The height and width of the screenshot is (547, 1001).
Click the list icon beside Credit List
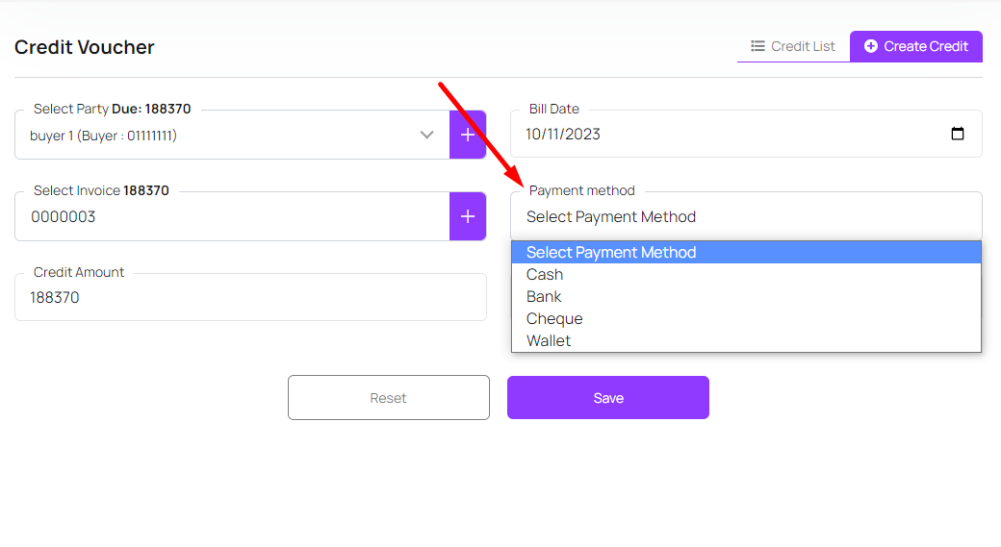pyautogui.click(x=758, y=46)
